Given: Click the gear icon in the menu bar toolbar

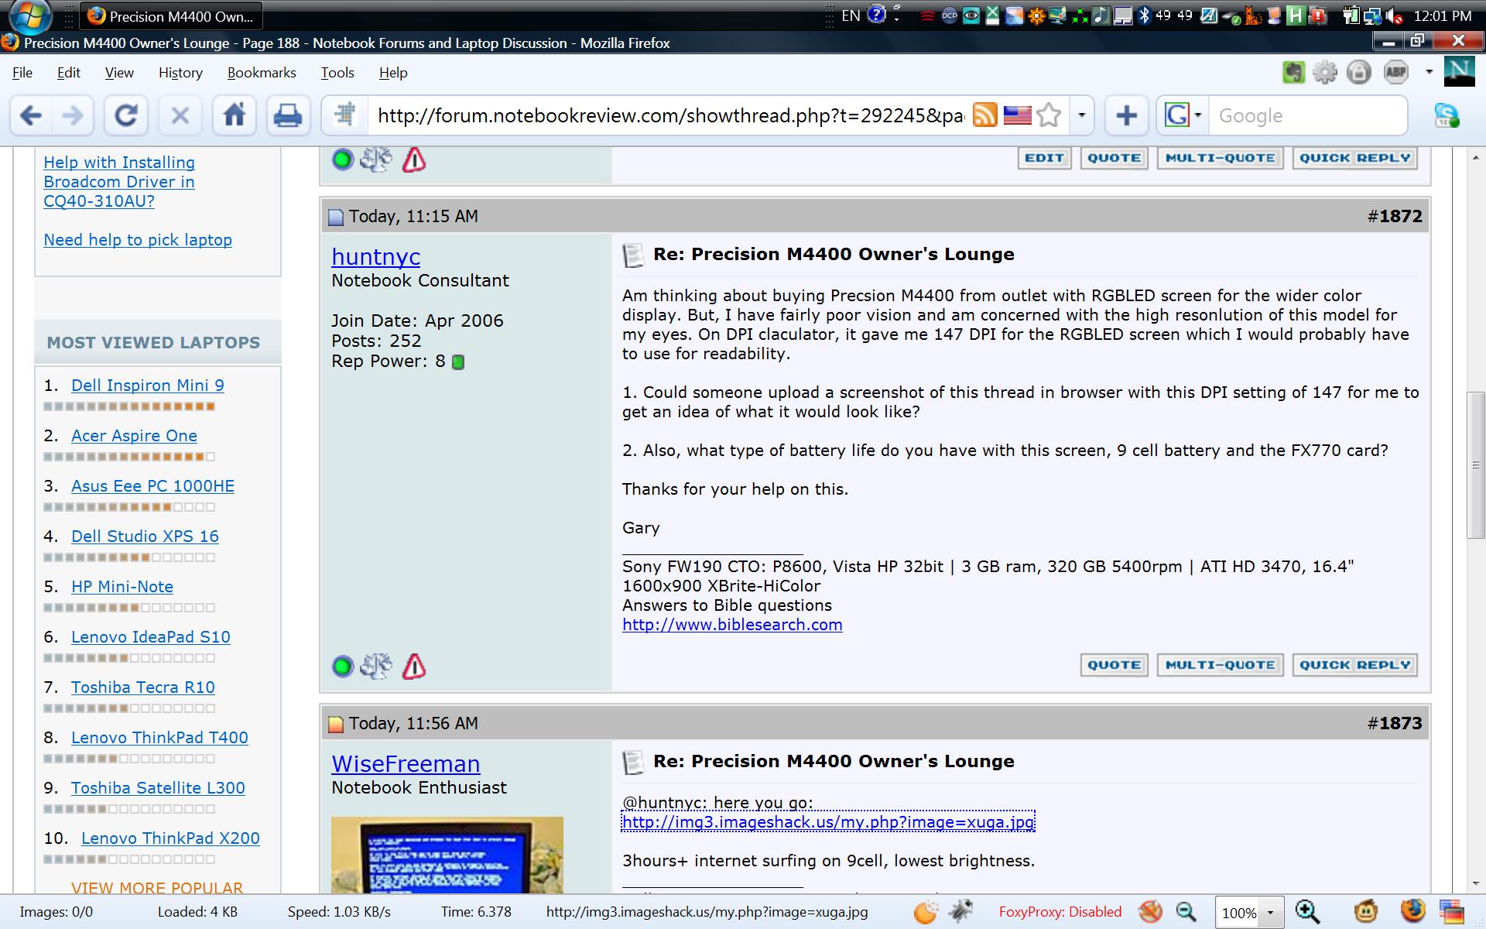Looking at the screenshot, I should point(1325,73).
